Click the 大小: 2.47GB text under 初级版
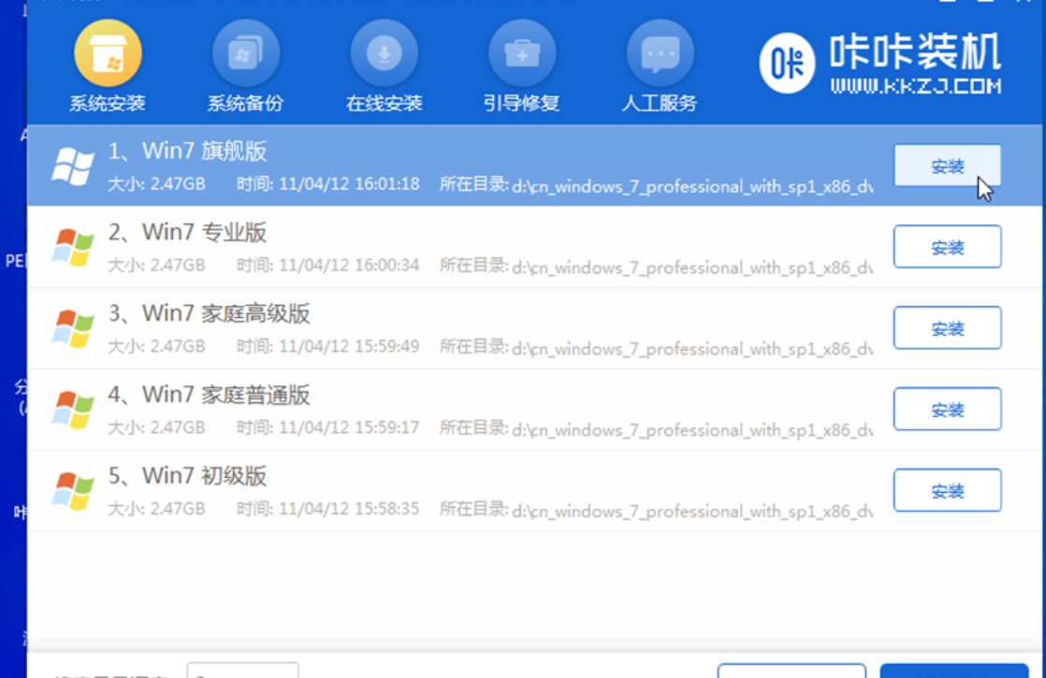 [x=157, y=510]
